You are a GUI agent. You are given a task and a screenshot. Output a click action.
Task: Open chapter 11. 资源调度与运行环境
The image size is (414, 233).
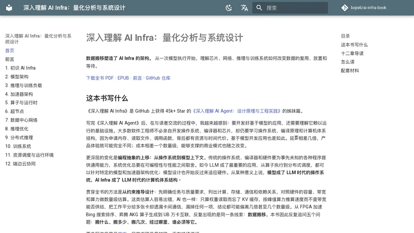point(29,155)
